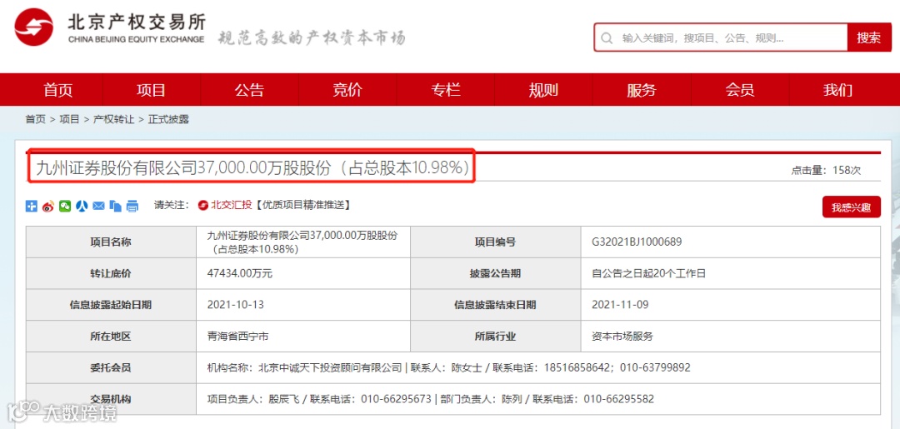Open 专栏 navigation menu
This screenshot has height=429, width=900.
445,90
